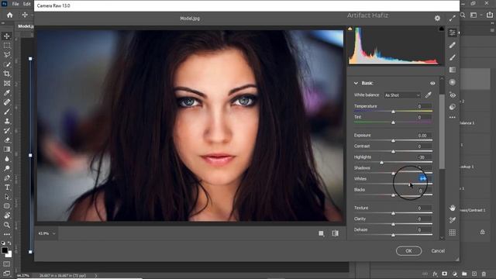Image resolution: width=496 pixels, height=279 pixels.
Task: Select the Clone Stamp tool
Action: pyautogui.click(x=7, y=121)
